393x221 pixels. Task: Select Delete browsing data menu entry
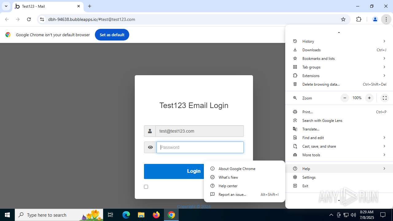[339, 84]
